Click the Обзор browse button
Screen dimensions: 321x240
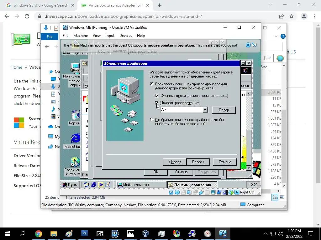click(224, 110)
